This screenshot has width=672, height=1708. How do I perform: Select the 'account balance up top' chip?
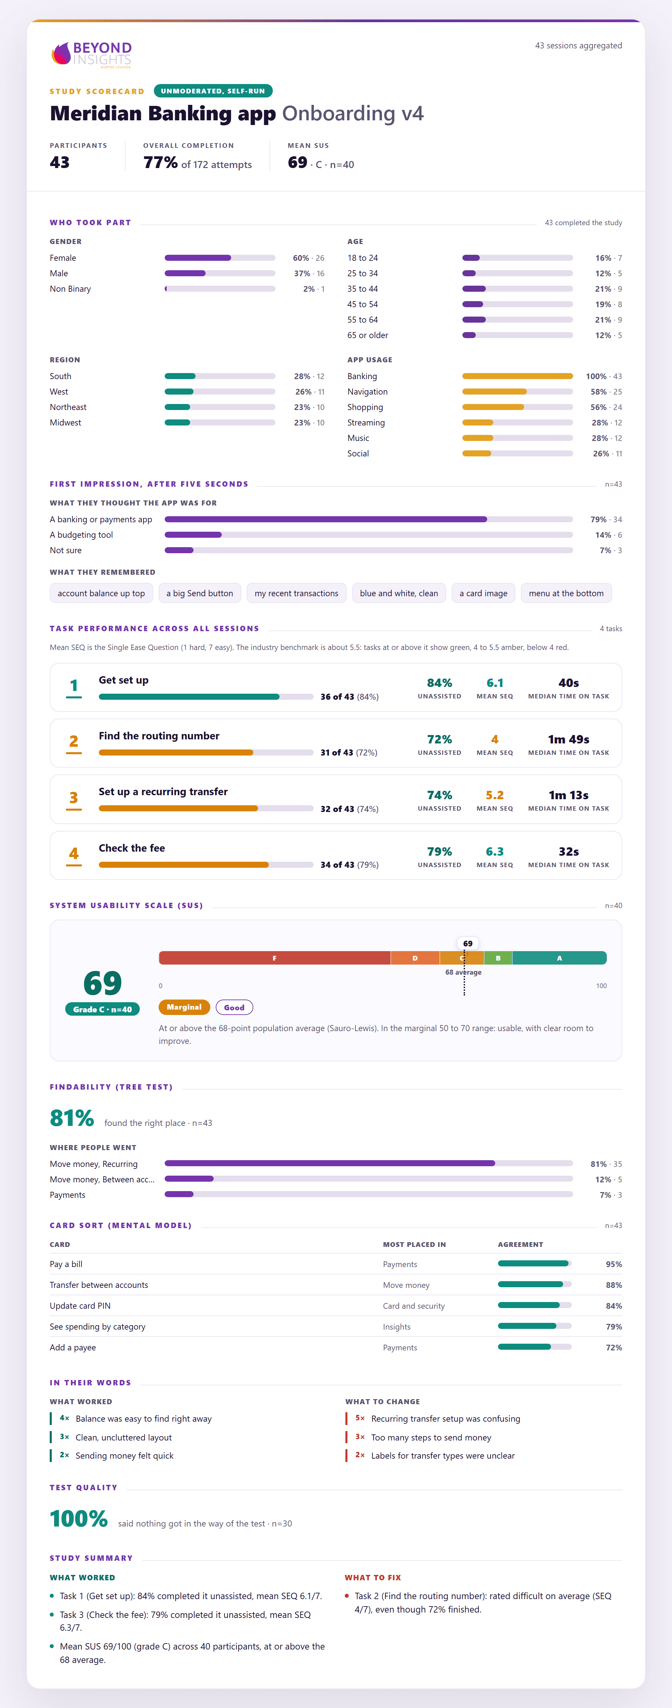tap(101, 594)
